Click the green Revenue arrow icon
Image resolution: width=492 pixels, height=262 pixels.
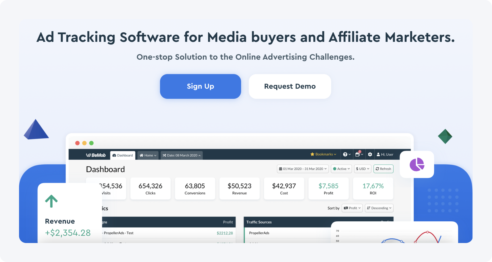[x=51, y=201]
